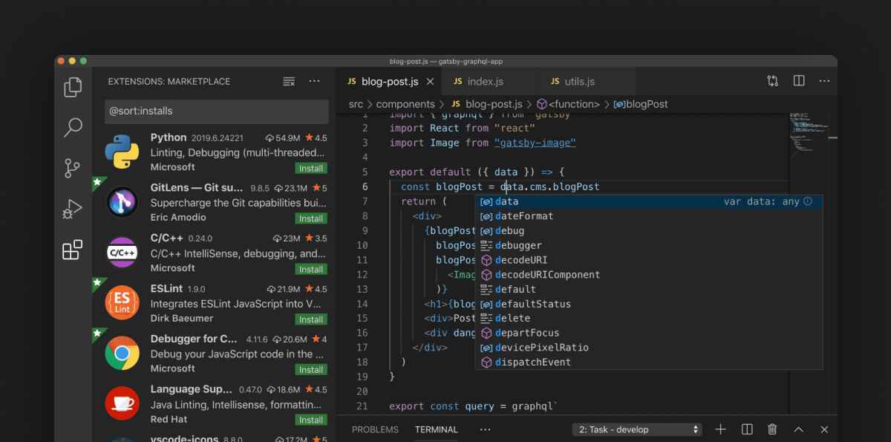The width and height of the screenshot is (891, 442).
Task: Open the Source Control view icon
Action: click(x=73, y=168)
